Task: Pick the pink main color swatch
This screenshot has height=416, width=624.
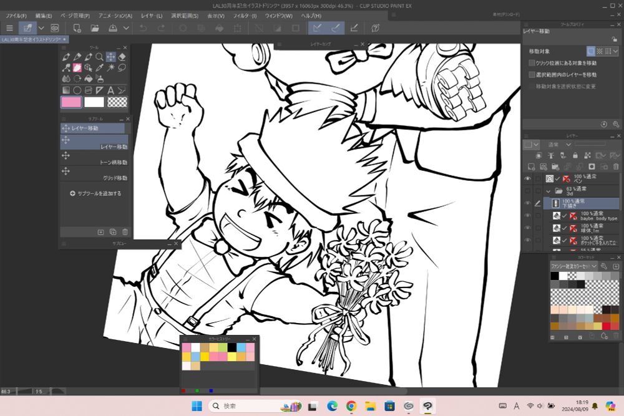Action: tap(71, 102)
